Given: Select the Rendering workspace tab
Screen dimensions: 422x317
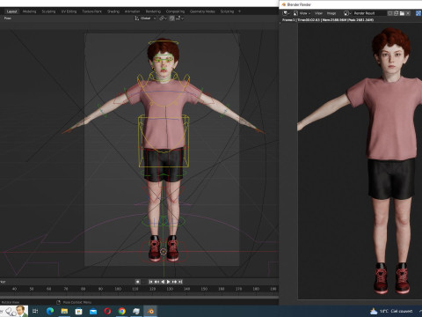Looking at the screenshot, I should [x=153, y=11].
